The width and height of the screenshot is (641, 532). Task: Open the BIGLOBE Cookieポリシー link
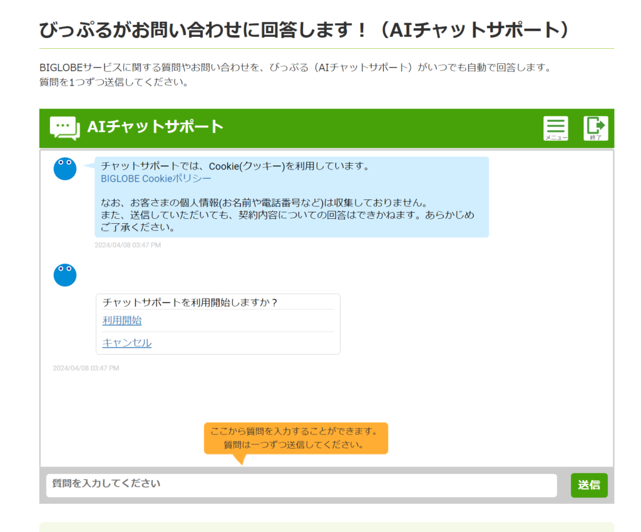[x=156, y=178]
